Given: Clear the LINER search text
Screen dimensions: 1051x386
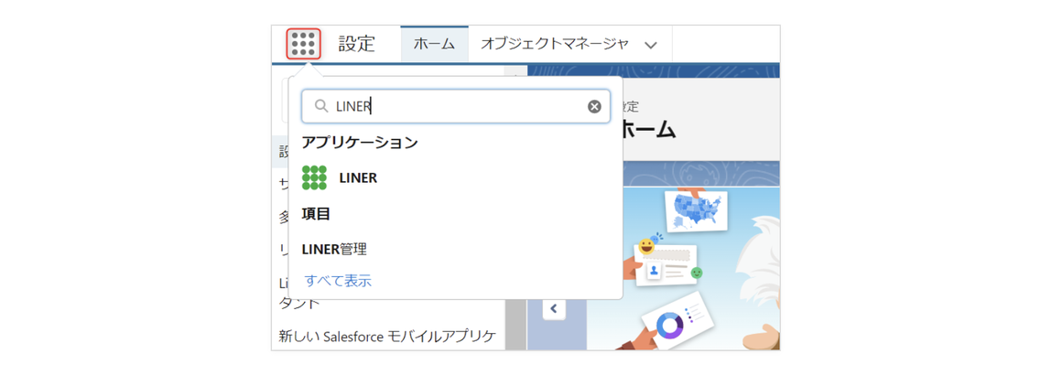Looking at the screenshot, I should tap(594, 106).
